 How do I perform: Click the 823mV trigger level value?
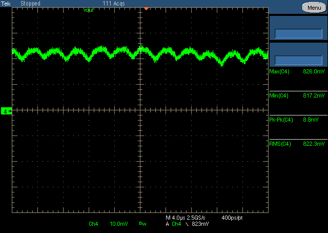coord(200,224)
